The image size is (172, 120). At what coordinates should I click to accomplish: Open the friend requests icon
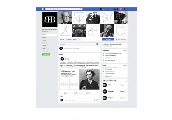point(115,9)
